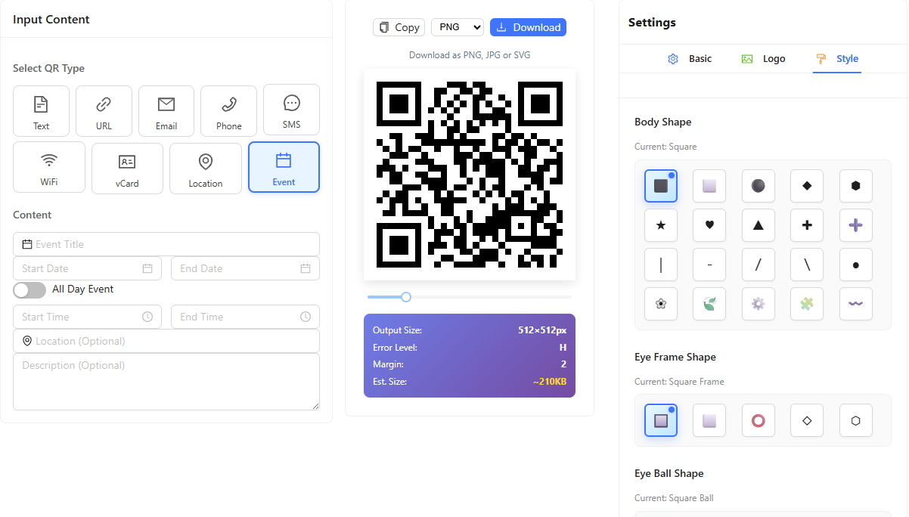Select the Text QR type
909x517 pixels.
pyautogui.click(x=41, y=111)
